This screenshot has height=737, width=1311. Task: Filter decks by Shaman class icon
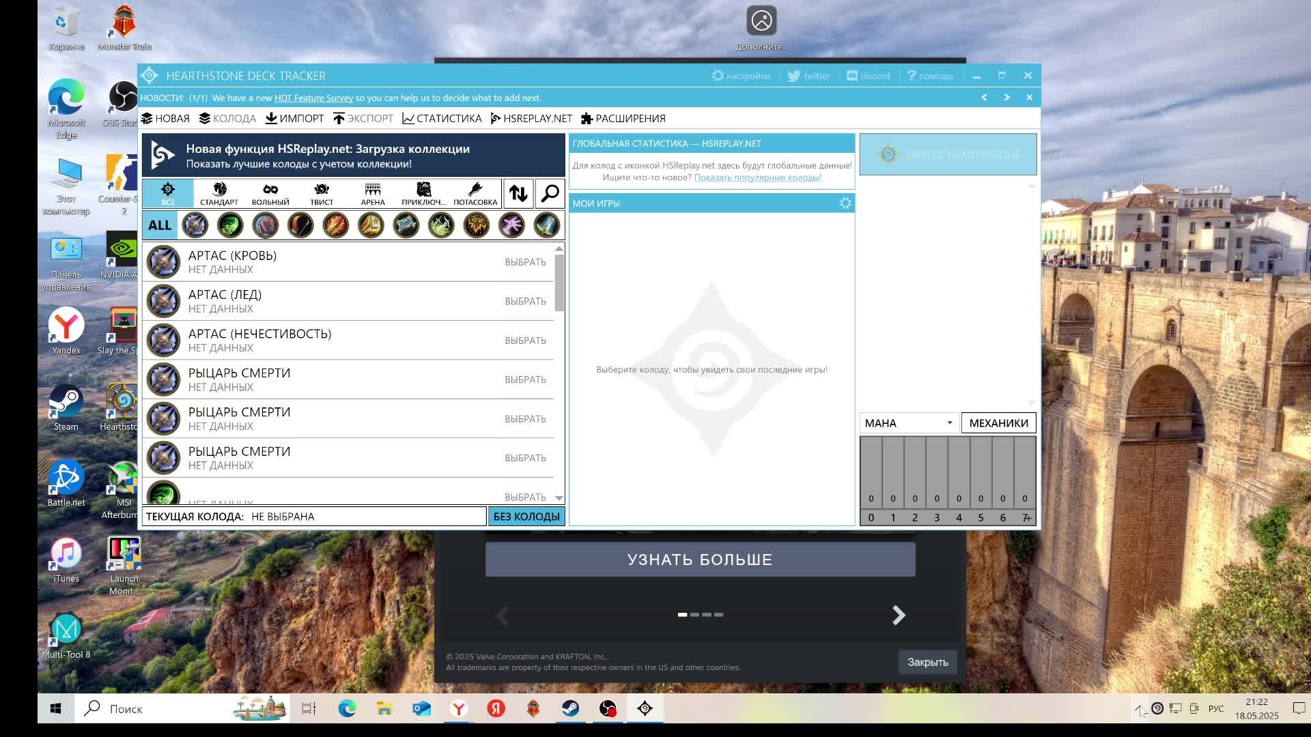coord(477,225)
